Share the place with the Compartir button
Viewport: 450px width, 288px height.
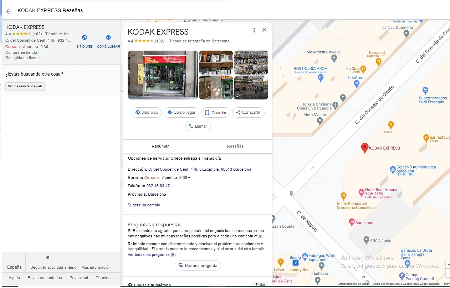pyautogui.click(x=248, y=112)
